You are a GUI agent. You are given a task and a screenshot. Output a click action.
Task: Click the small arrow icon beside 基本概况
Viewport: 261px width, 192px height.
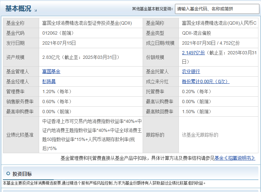pos(36,10)
